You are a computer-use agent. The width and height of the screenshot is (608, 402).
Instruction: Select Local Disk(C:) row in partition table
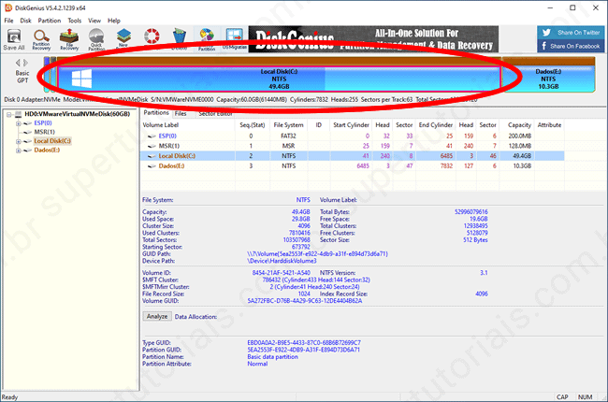(x=352, y=156)
